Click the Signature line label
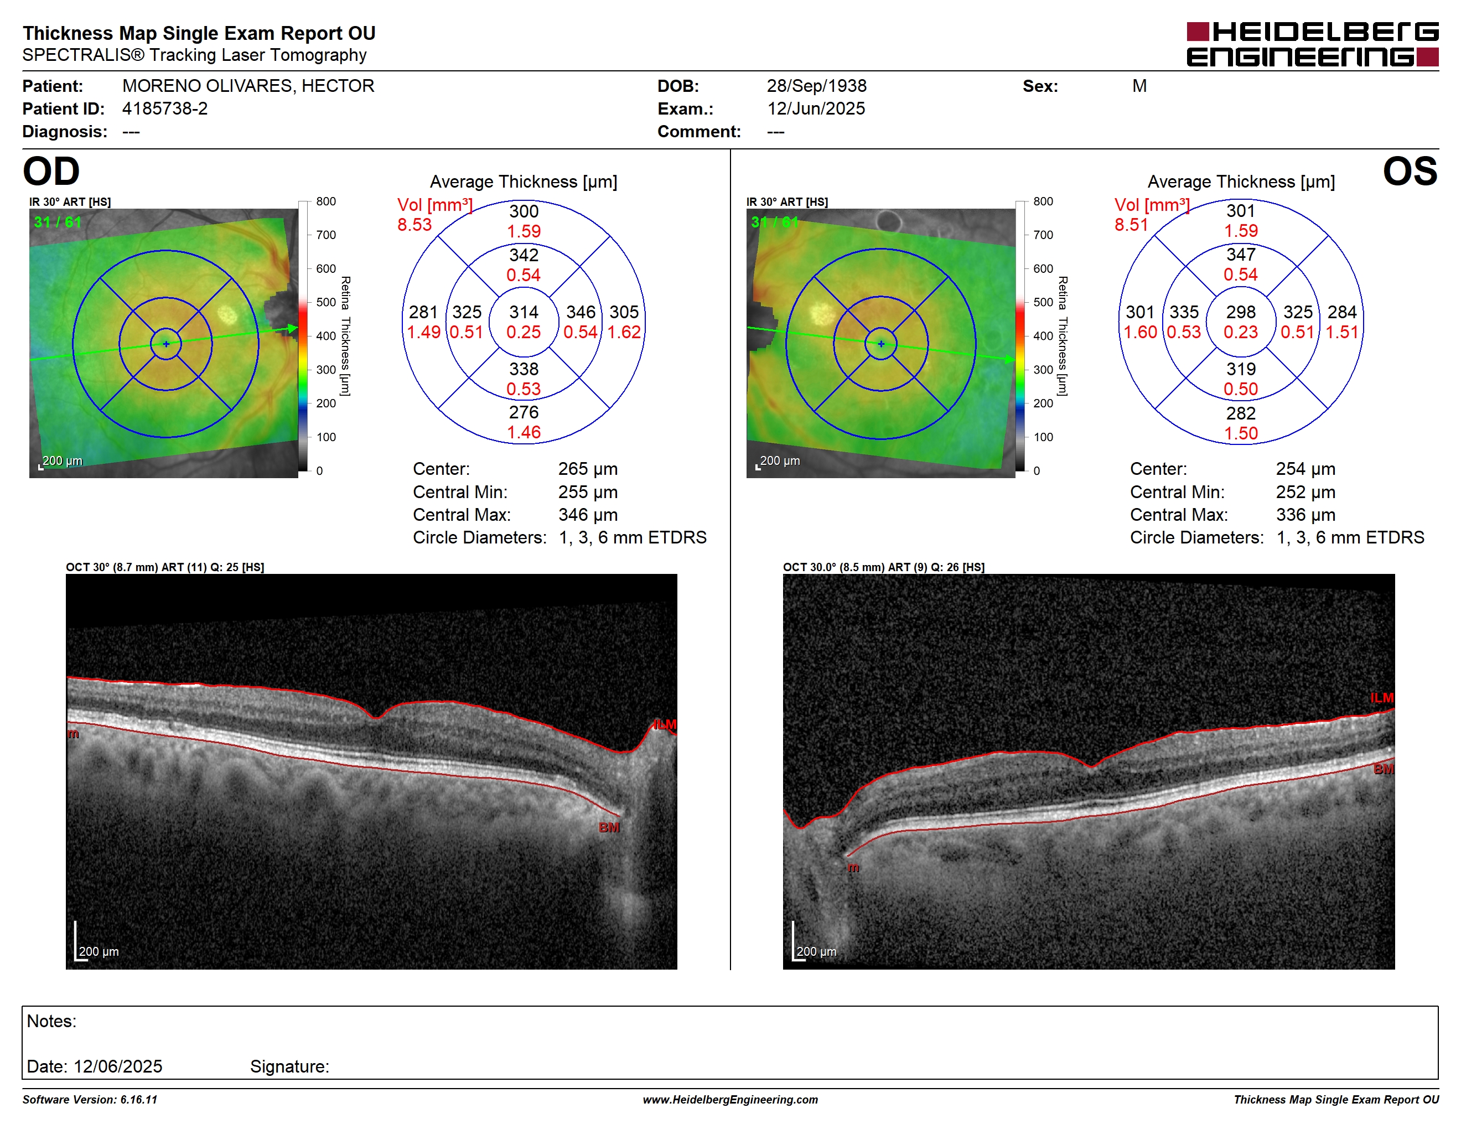This screenshot has width=1461, height=1129. click(289, 1066)
